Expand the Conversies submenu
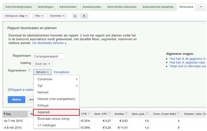Screen dimensions: 207x131 click(x=57, y=79)
